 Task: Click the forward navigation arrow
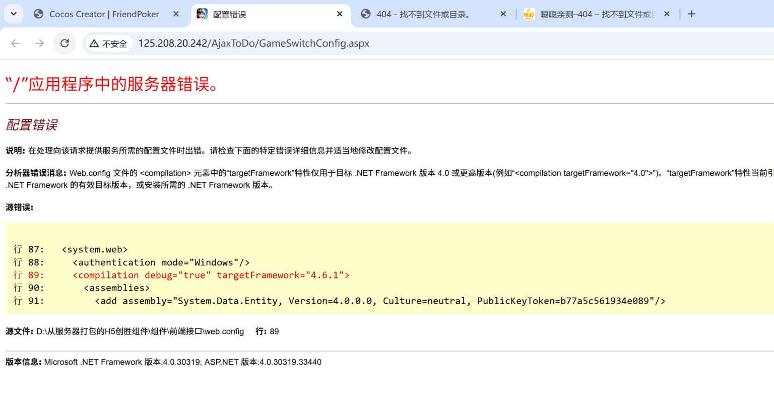click(x=40, y=43)
